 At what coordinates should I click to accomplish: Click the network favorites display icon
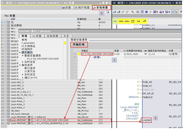166,12
